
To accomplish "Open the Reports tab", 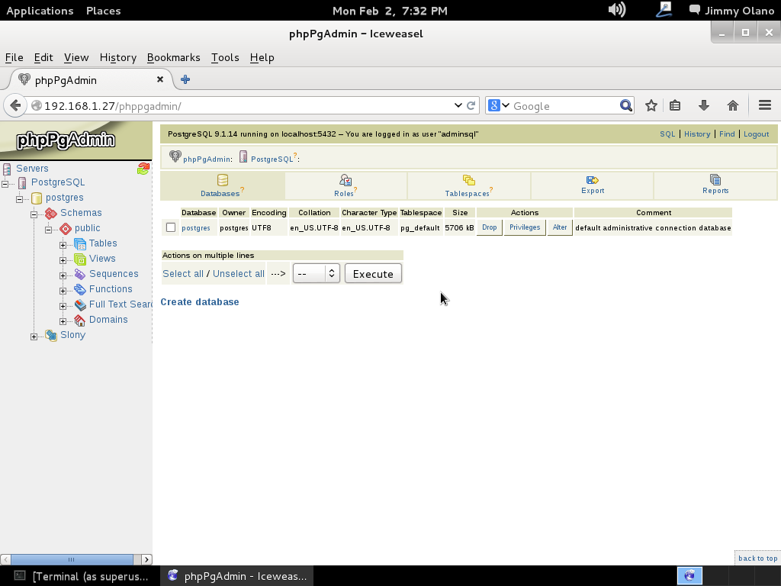I will (715, 185).
